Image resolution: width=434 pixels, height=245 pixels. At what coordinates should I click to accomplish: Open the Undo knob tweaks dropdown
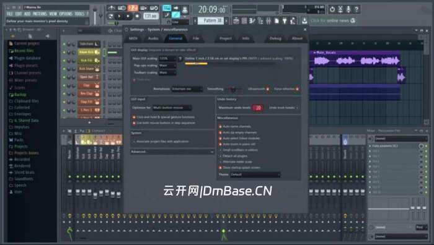pyautogui.click(x=283, y=108)
